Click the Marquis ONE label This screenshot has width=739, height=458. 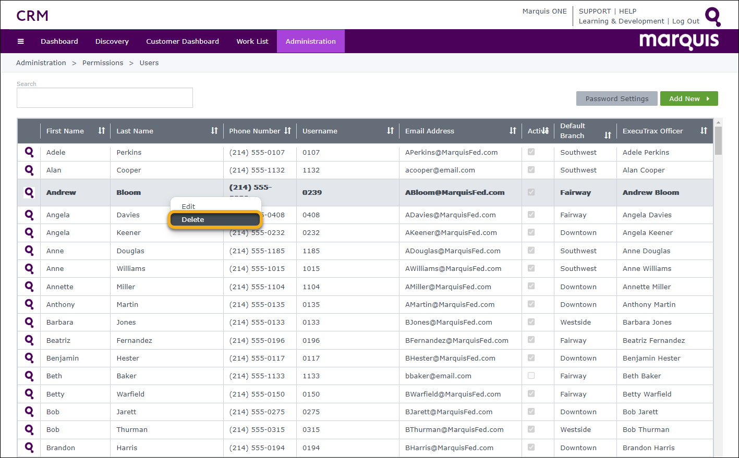[544, 11]
